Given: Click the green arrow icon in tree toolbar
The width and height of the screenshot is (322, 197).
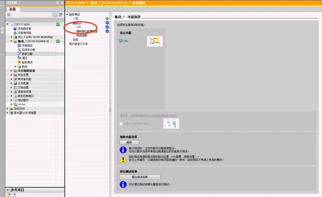Looking at the screenshot, I should point(60,15).
